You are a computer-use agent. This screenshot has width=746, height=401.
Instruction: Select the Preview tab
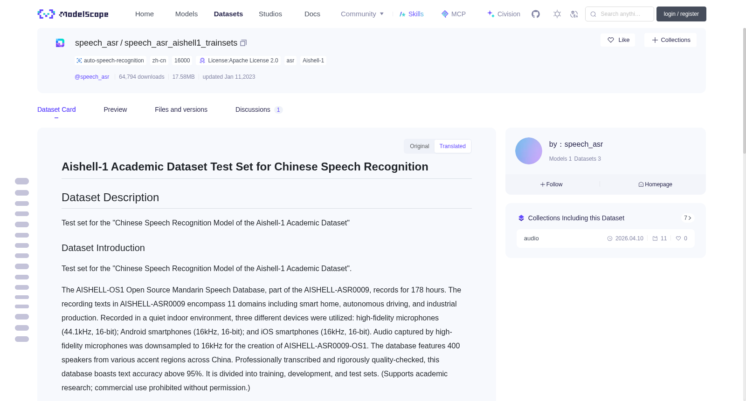click(x=115, y=109)
